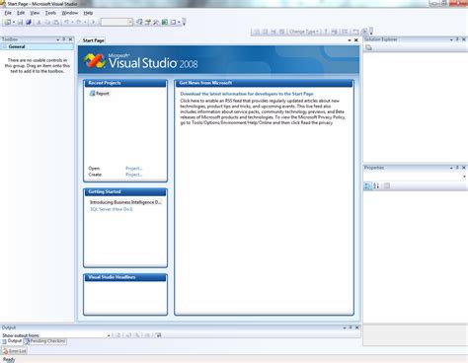Click the Report project icon in Recent Projects
Image resolution: width=468 pixels, height=363 pixels.
[92, 94]
